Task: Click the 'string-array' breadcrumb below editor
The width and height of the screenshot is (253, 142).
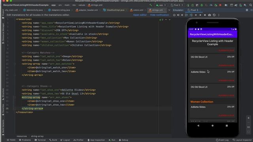Action: (x=37, y=136)
